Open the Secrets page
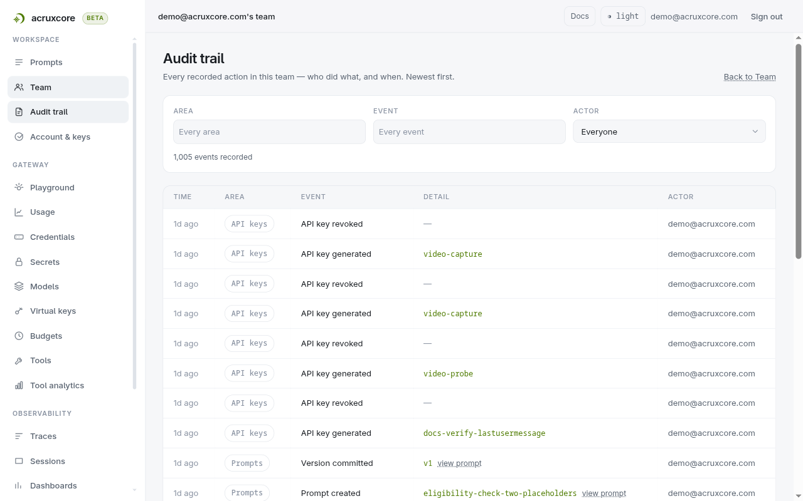This screenshot has height=501, width=803. click(68, 262)
